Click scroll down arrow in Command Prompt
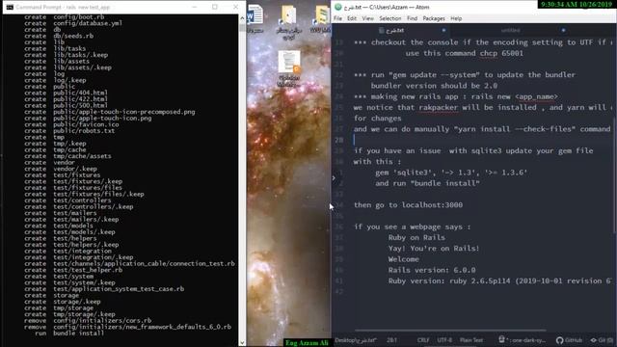 coord(242,343)
